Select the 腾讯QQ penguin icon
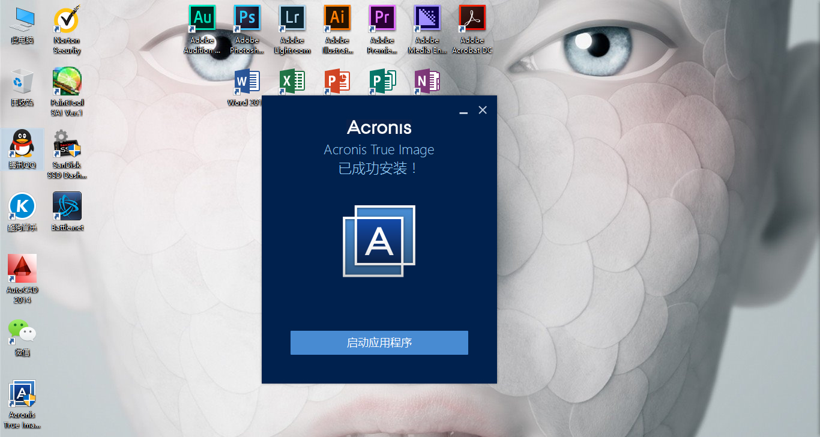The image size is (820, 437). coord(22,149)
